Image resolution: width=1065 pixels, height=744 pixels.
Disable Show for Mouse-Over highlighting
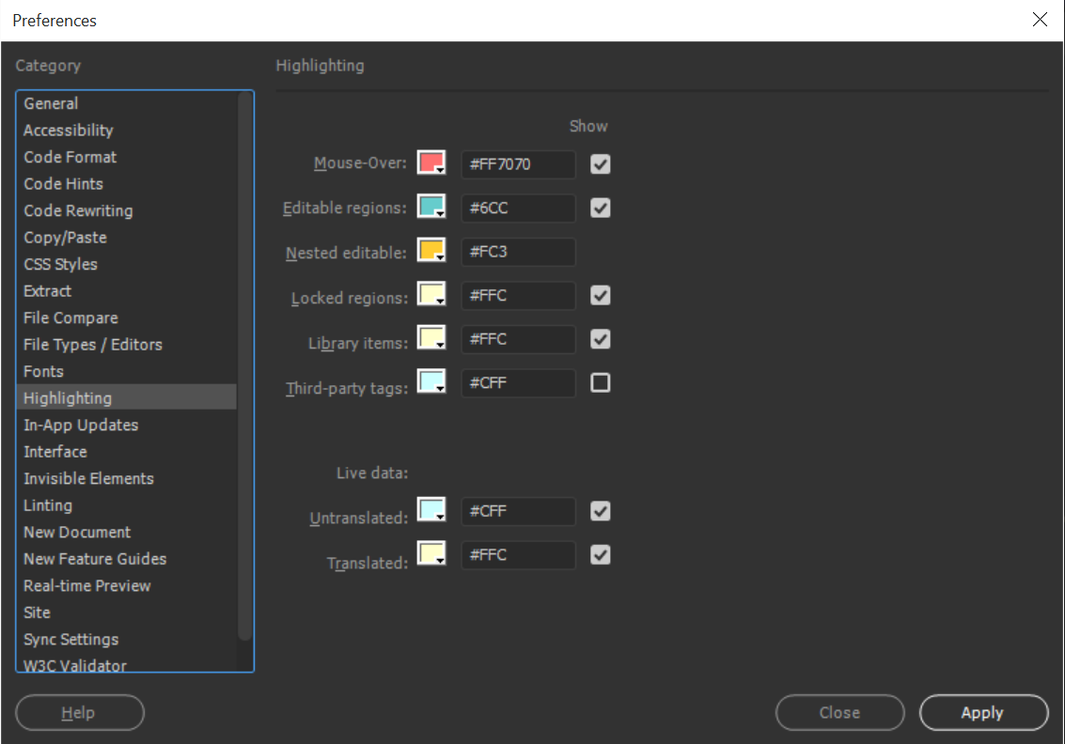600,163
